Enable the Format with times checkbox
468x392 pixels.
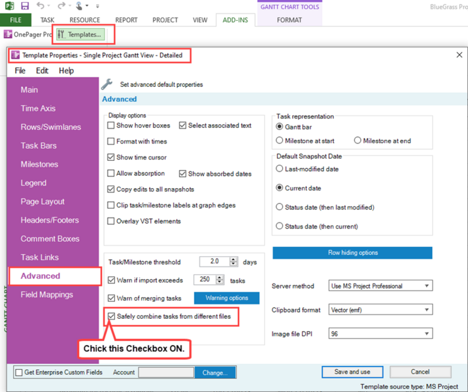(x=110, y=141)
